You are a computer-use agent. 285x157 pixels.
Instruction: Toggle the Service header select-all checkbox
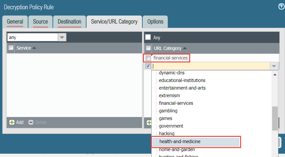(11, 48)
